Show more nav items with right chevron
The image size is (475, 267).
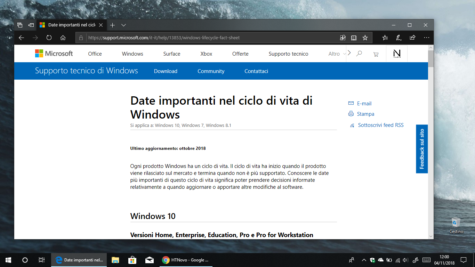click(x=349, y=53)
